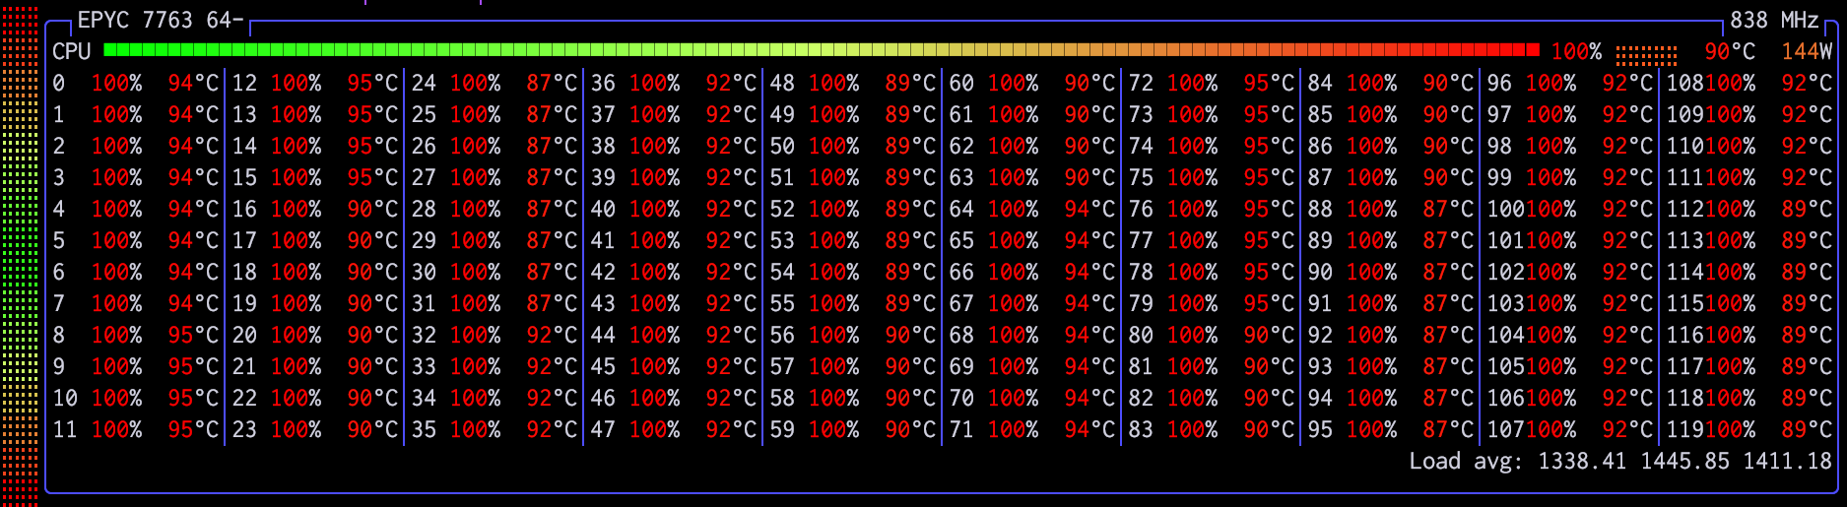Click core 36 temperature 92°C

(731, 84)
